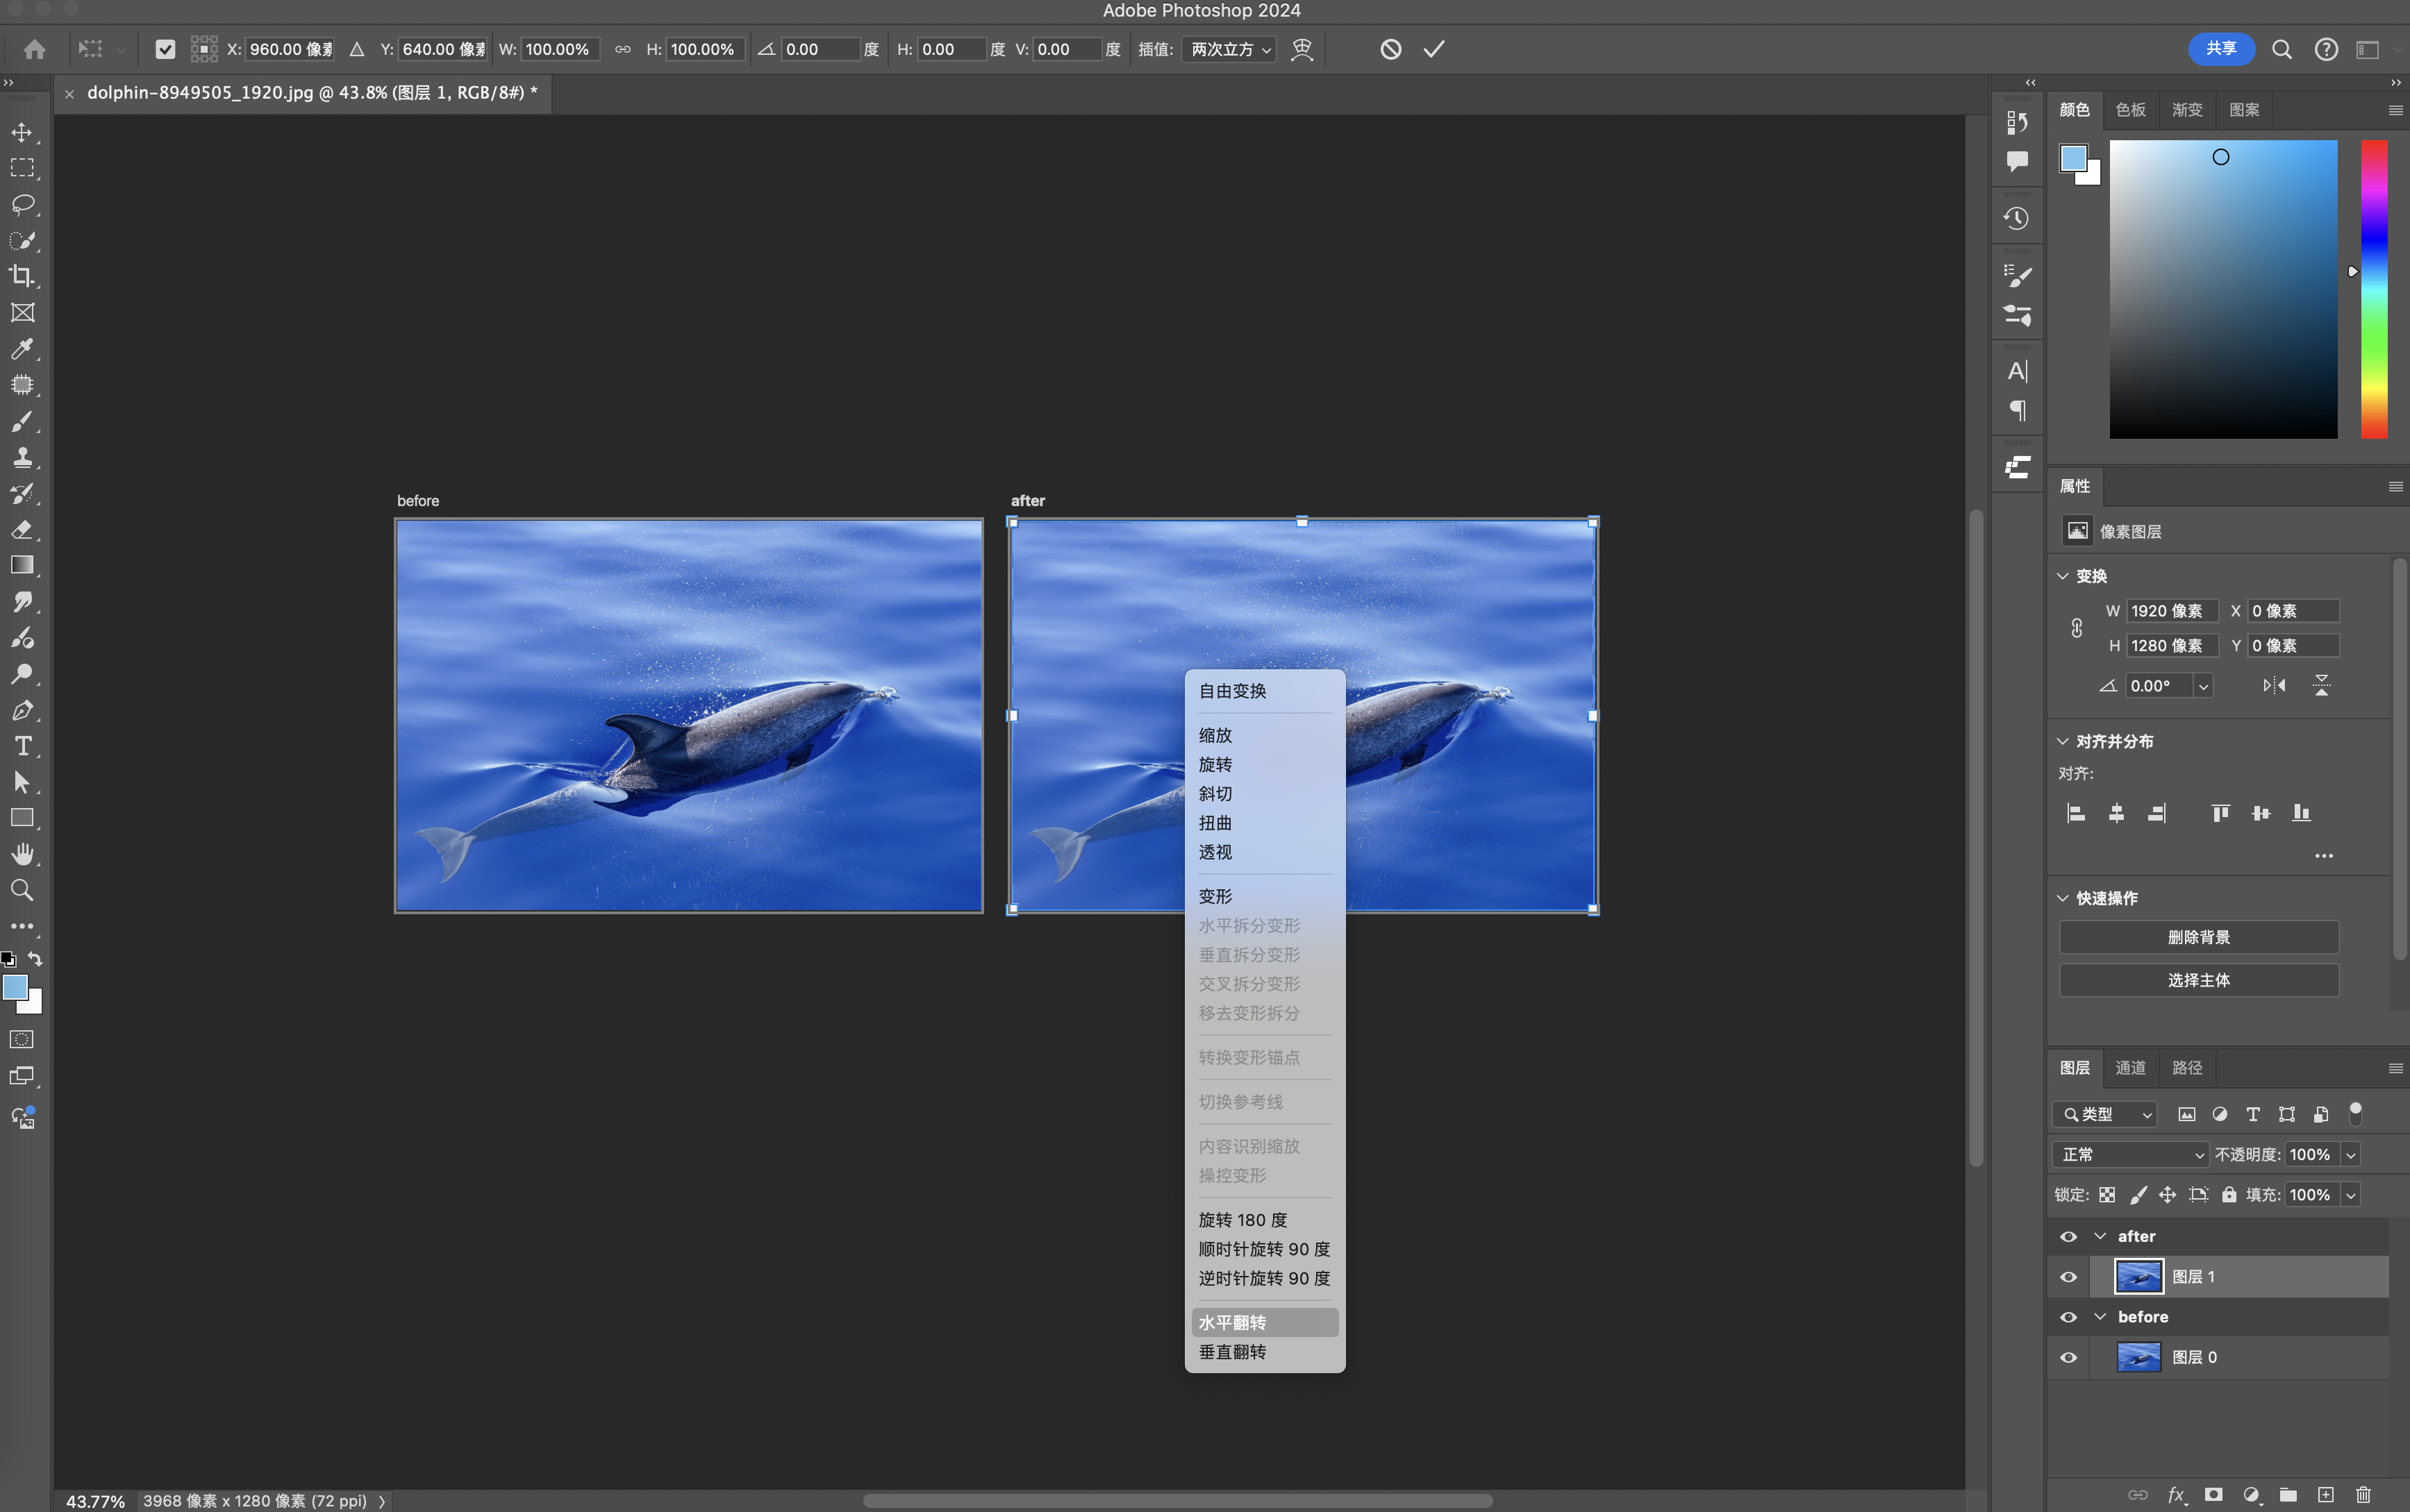Screen dimensions: 2410x1512
Task: Collapse the 对齐并分布 section
Action: tap(2062, 741)
